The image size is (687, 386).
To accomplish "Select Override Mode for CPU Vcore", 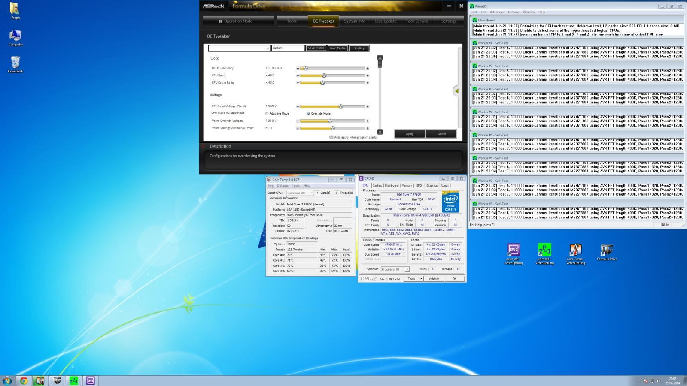I will tap(308, 114).
